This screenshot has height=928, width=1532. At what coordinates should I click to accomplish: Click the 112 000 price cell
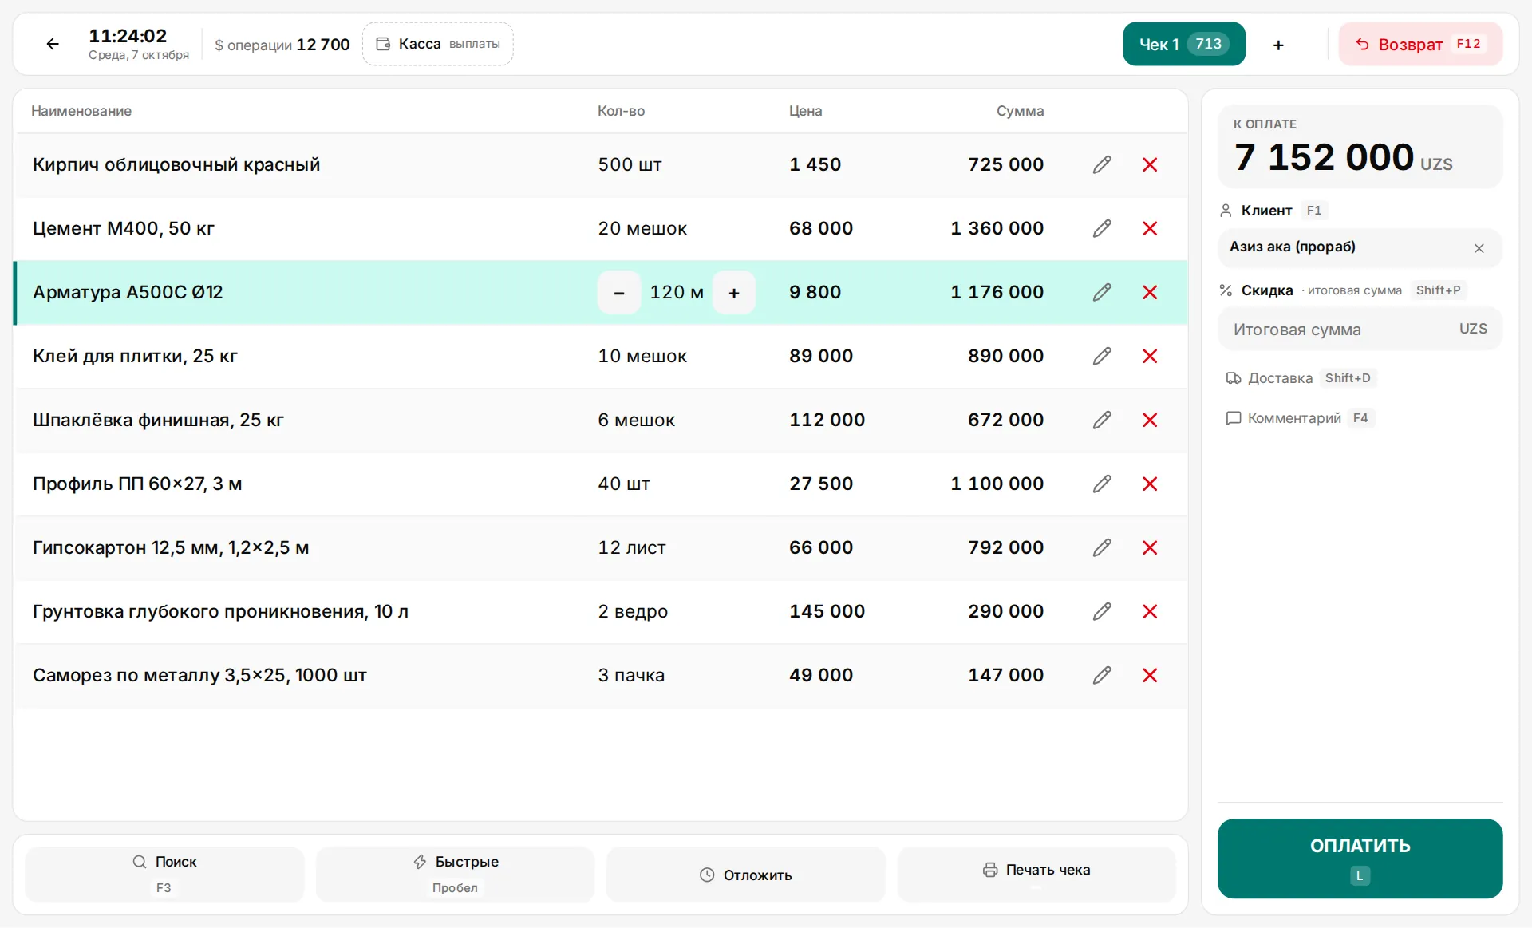[x=827, y=420]
